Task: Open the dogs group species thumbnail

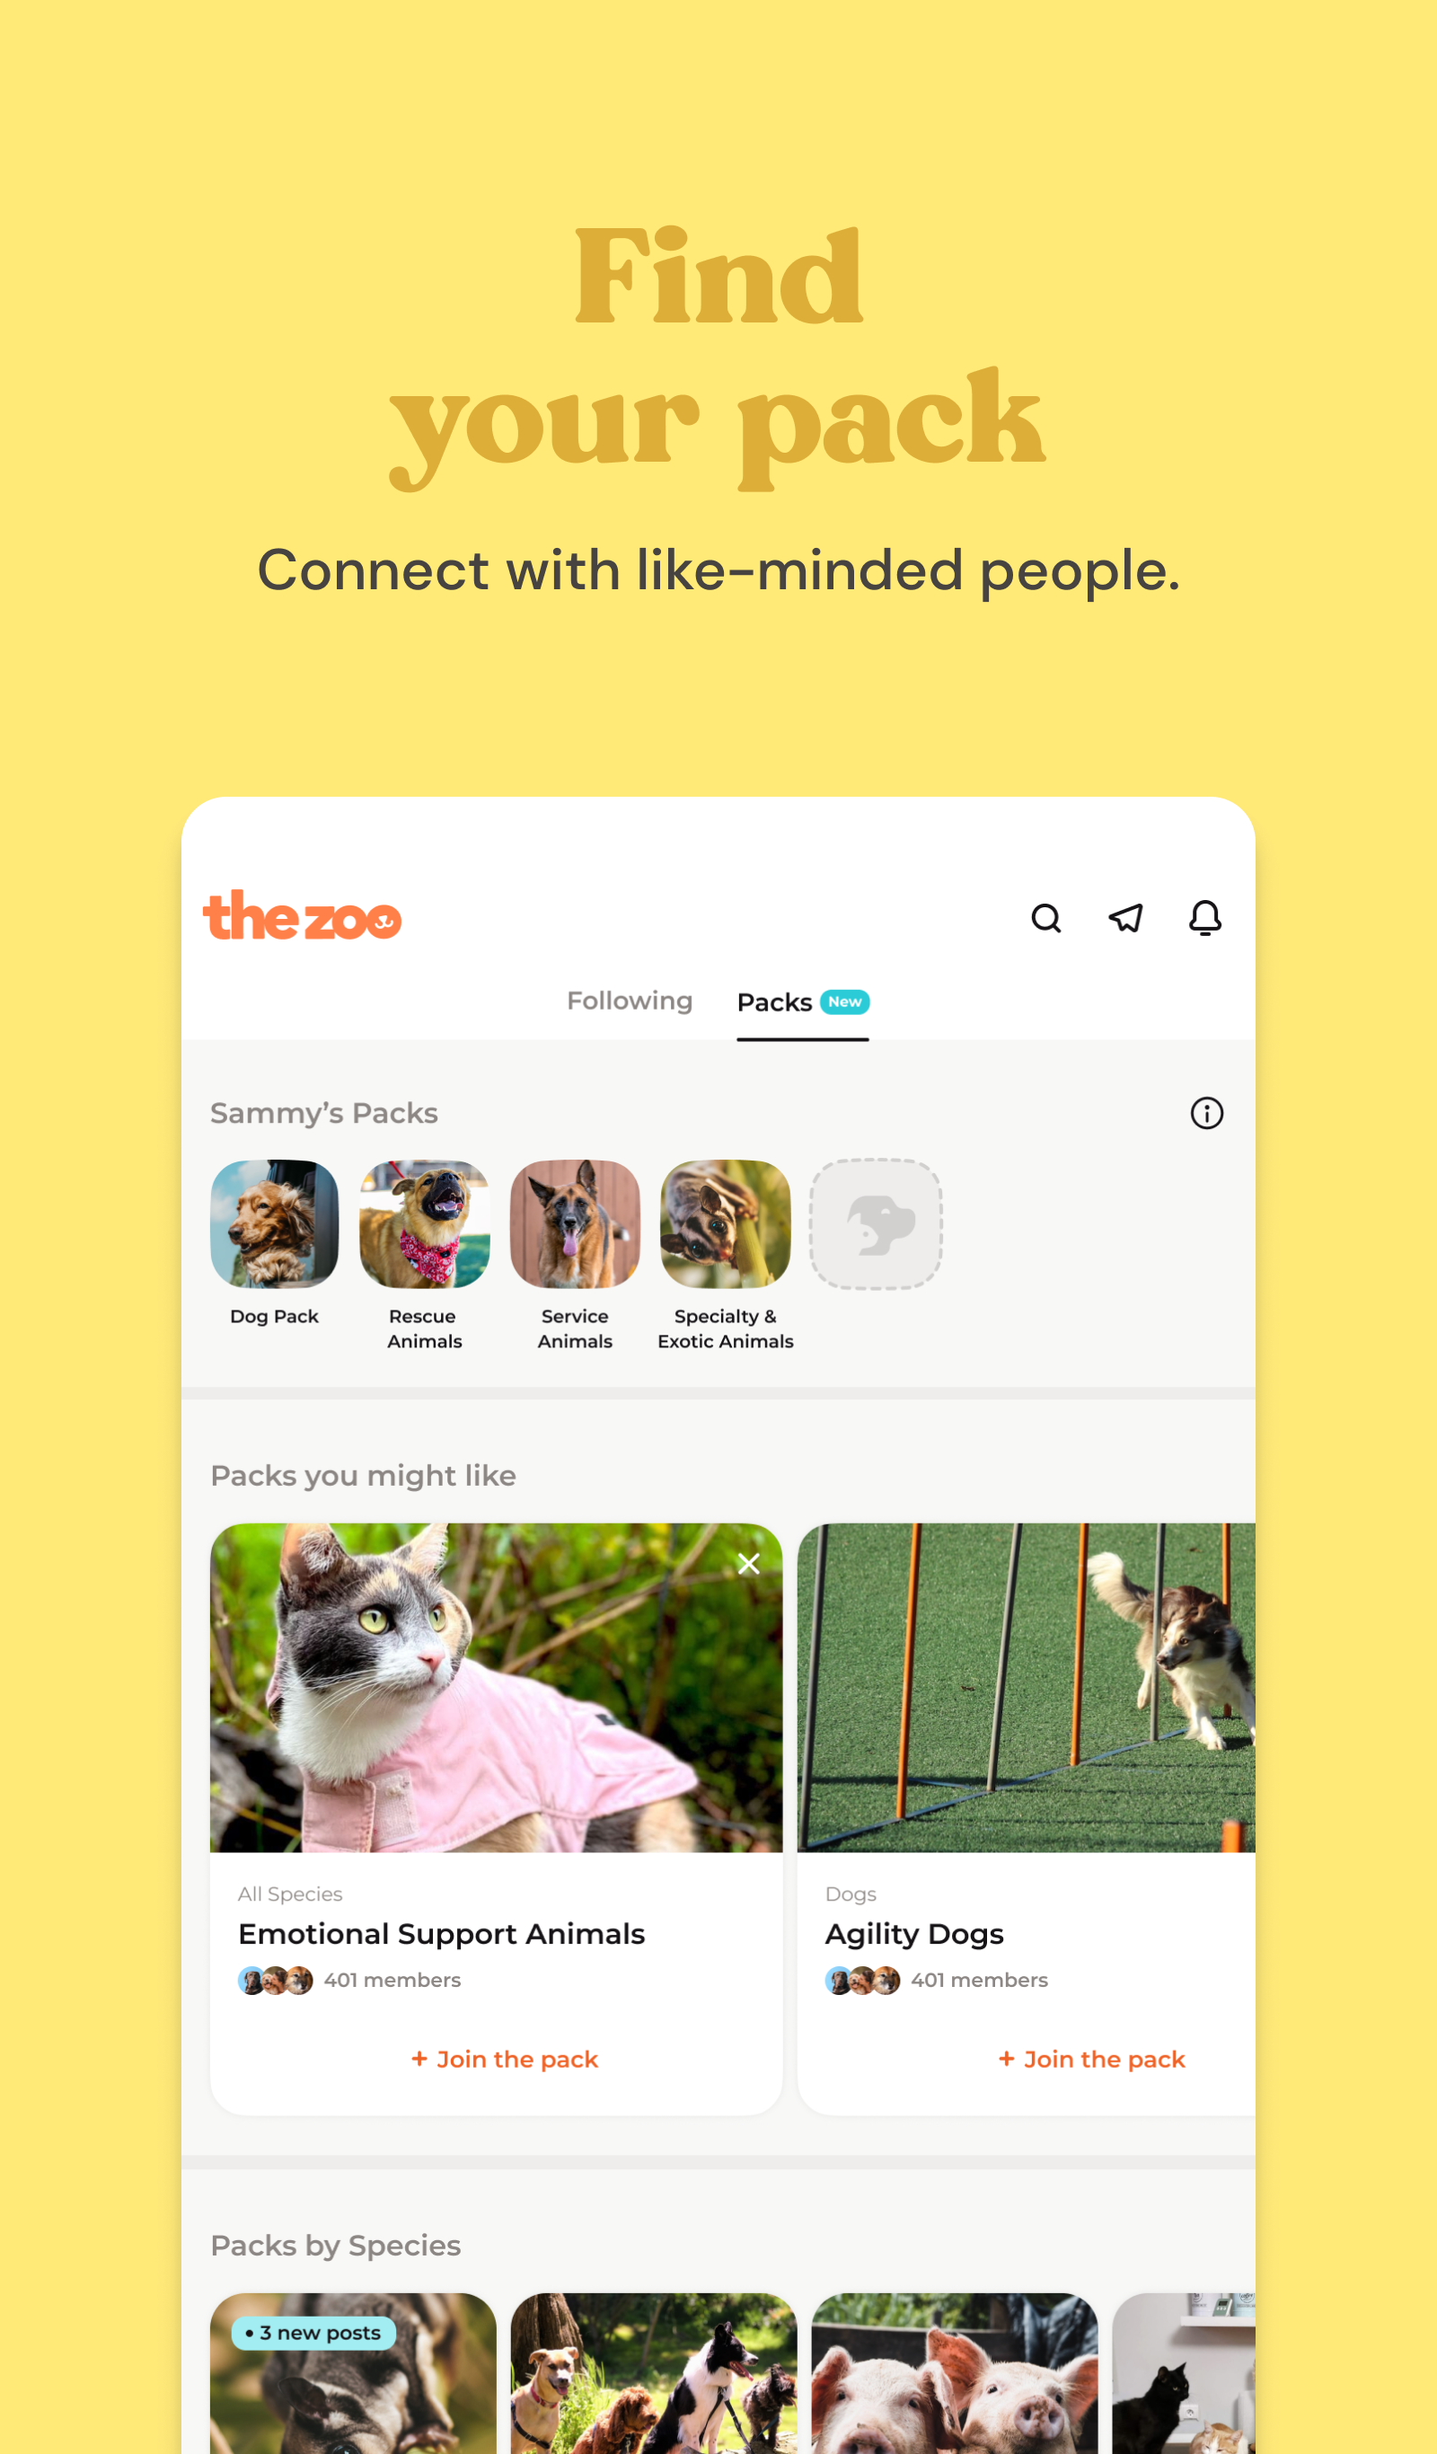Action: coord(653,2373)
